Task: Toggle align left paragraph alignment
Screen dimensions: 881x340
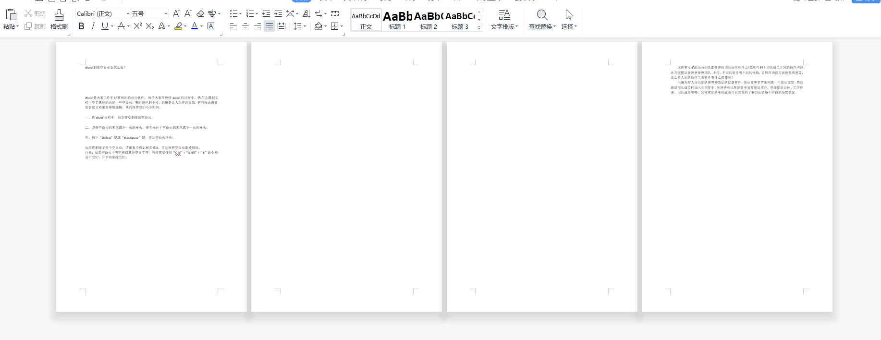Action: (233, 26)
